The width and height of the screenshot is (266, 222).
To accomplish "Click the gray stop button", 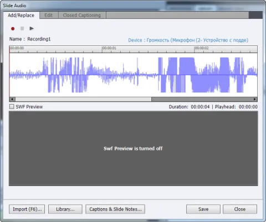I will (22, 28).
